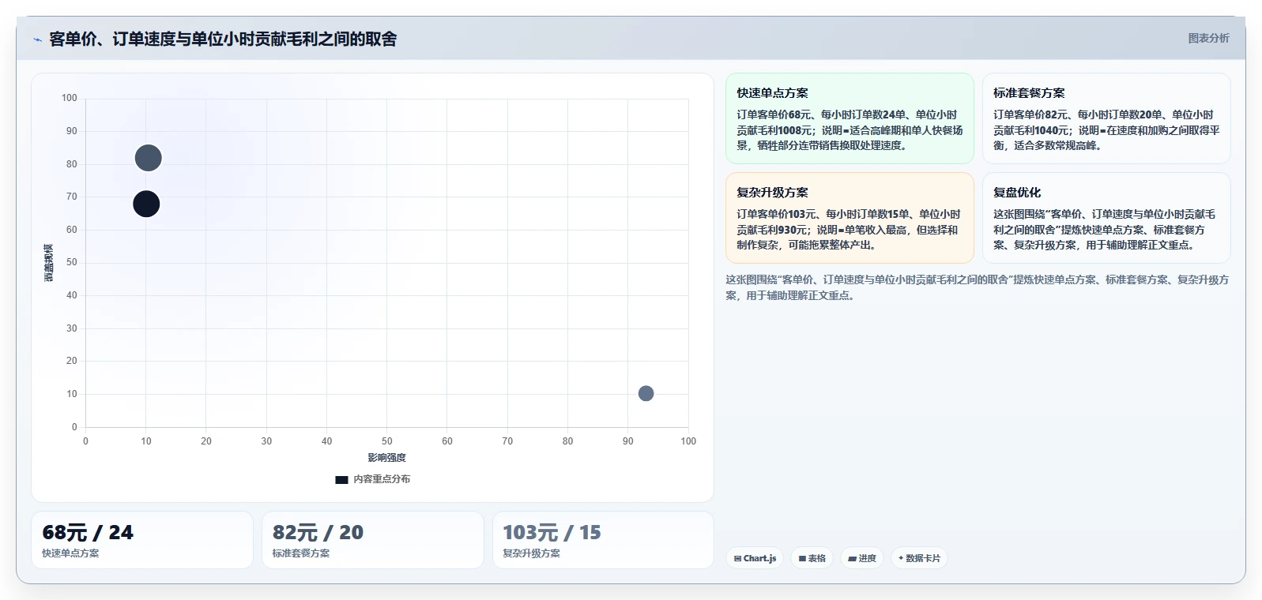Image resolution: width=1262 pixels, height=600 pixels.
Task: Click the bubble near value 80 on chart
Action: [148, 158]
